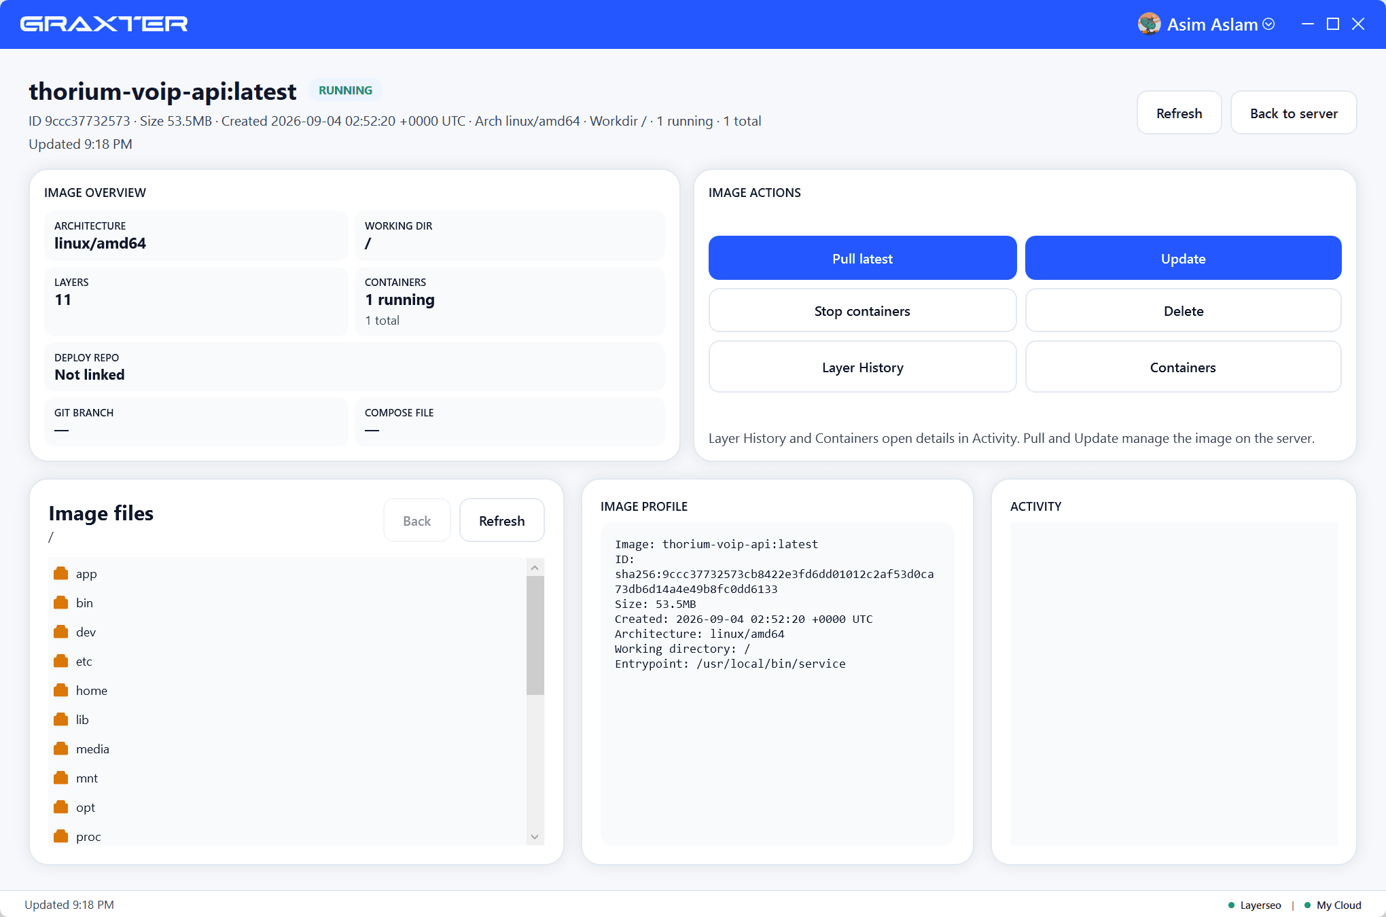Click the Update image button
Image resolution: width=1386 pixels, height=917 pixels.
1183,258
